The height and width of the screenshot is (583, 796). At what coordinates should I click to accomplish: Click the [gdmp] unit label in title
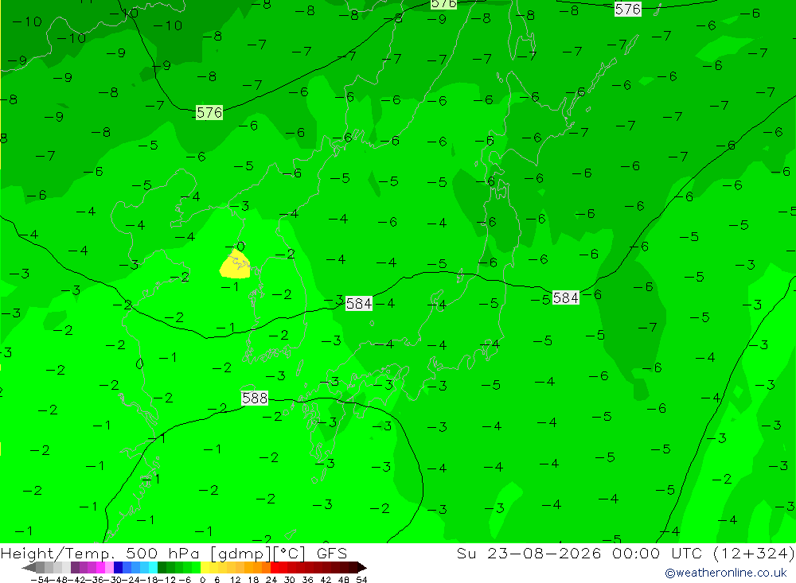242,554
